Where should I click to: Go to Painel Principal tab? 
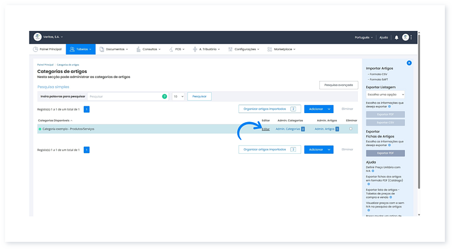click(x=48, y=49)
